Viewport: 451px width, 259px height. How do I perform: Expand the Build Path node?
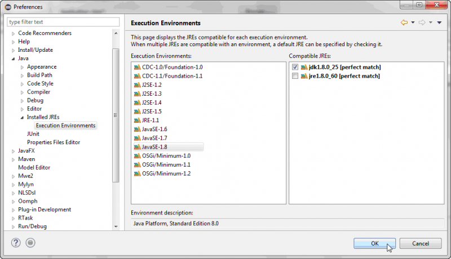(22, 75)
